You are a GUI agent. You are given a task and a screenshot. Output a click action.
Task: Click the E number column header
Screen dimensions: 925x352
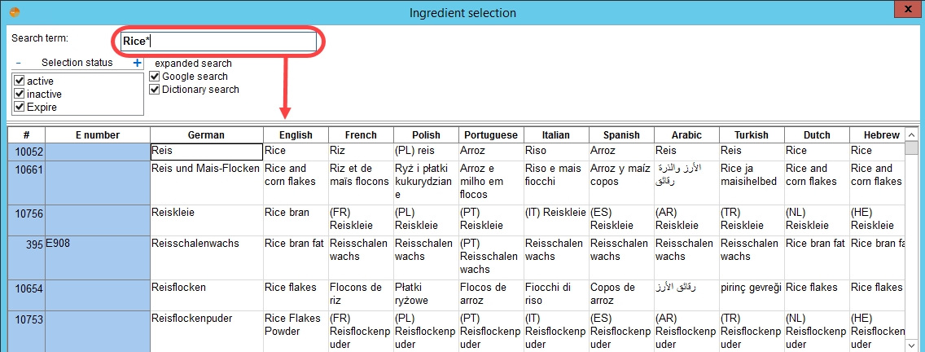click(x=98, y=134)
